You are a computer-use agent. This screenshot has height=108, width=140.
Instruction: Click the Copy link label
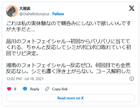(x=60, y=89)
